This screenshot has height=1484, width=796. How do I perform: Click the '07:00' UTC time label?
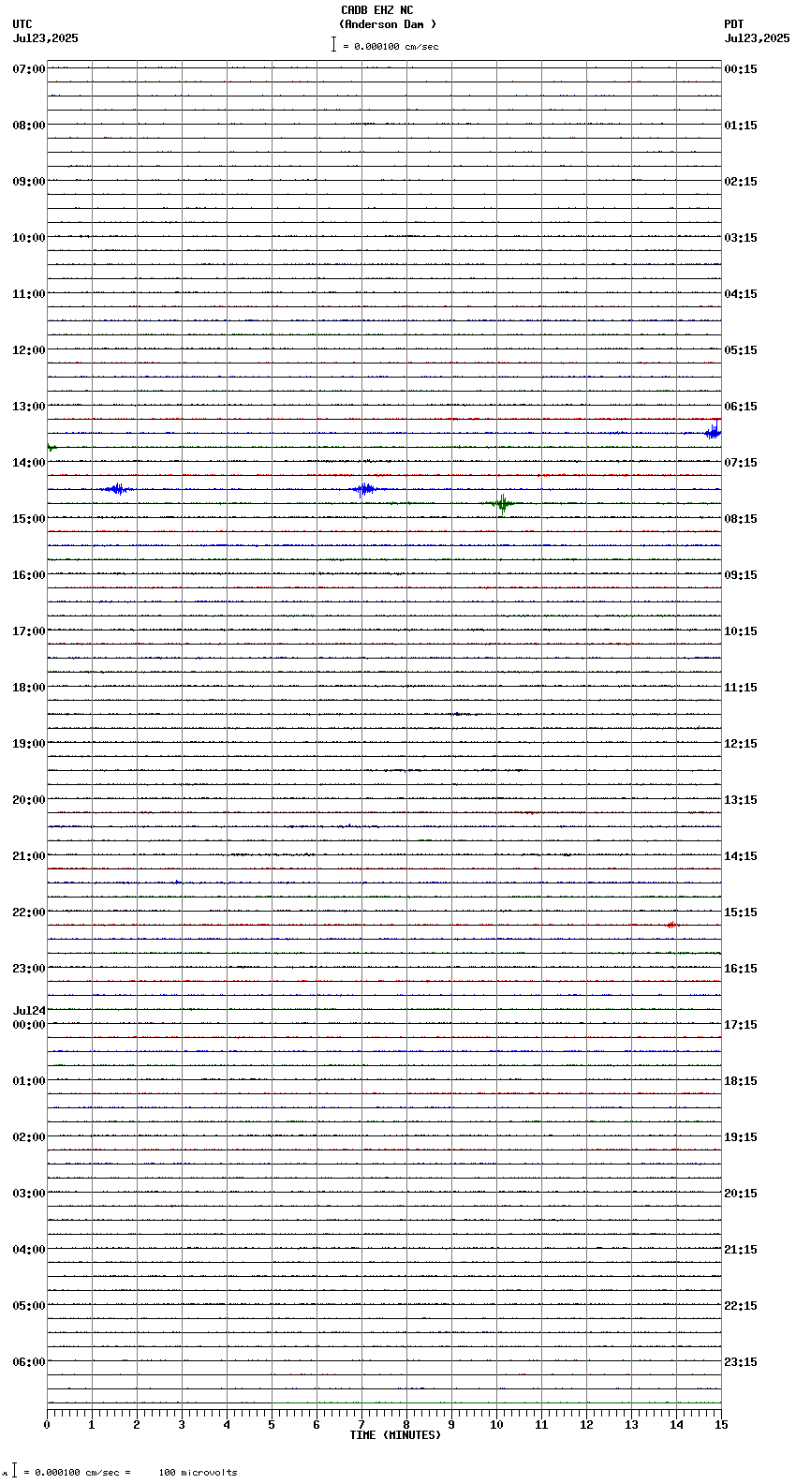click(29, 69)
